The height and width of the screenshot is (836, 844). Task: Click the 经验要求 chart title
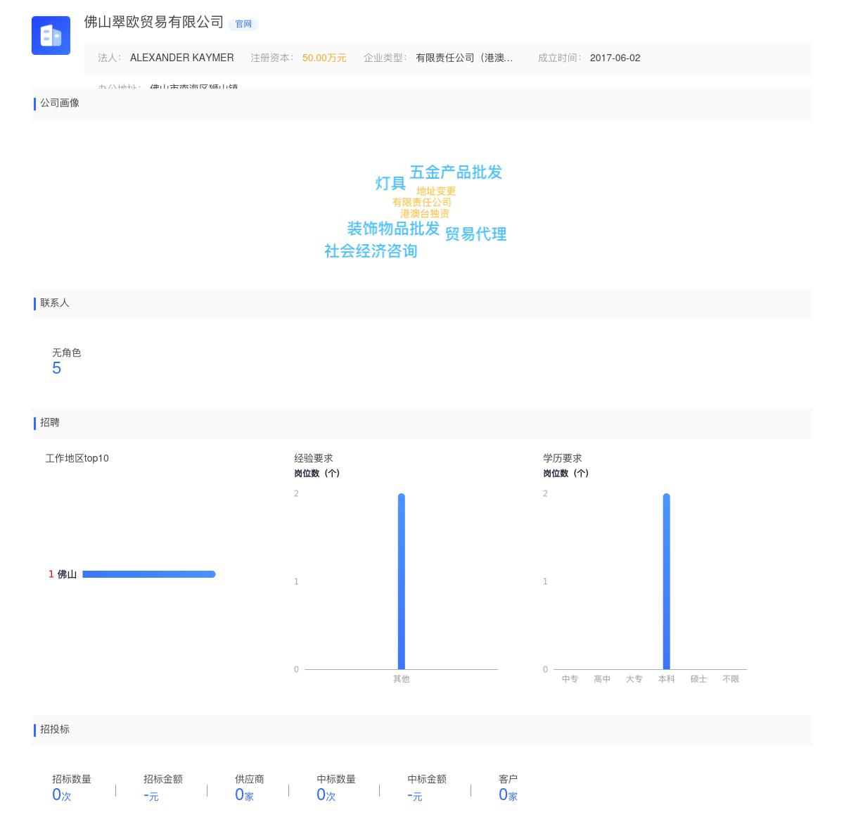point(314,458)
